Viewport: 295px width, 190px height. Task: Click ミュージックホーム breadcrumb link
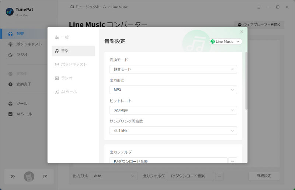tap(91, 7)
